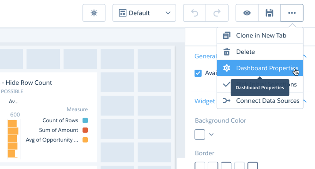315x169 pixels.
Task: Click the Count of Rows legend label
Action: coord(60,120)
